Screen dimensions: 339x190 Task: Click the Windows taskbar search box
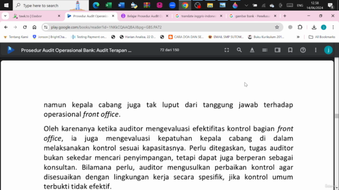51,5
